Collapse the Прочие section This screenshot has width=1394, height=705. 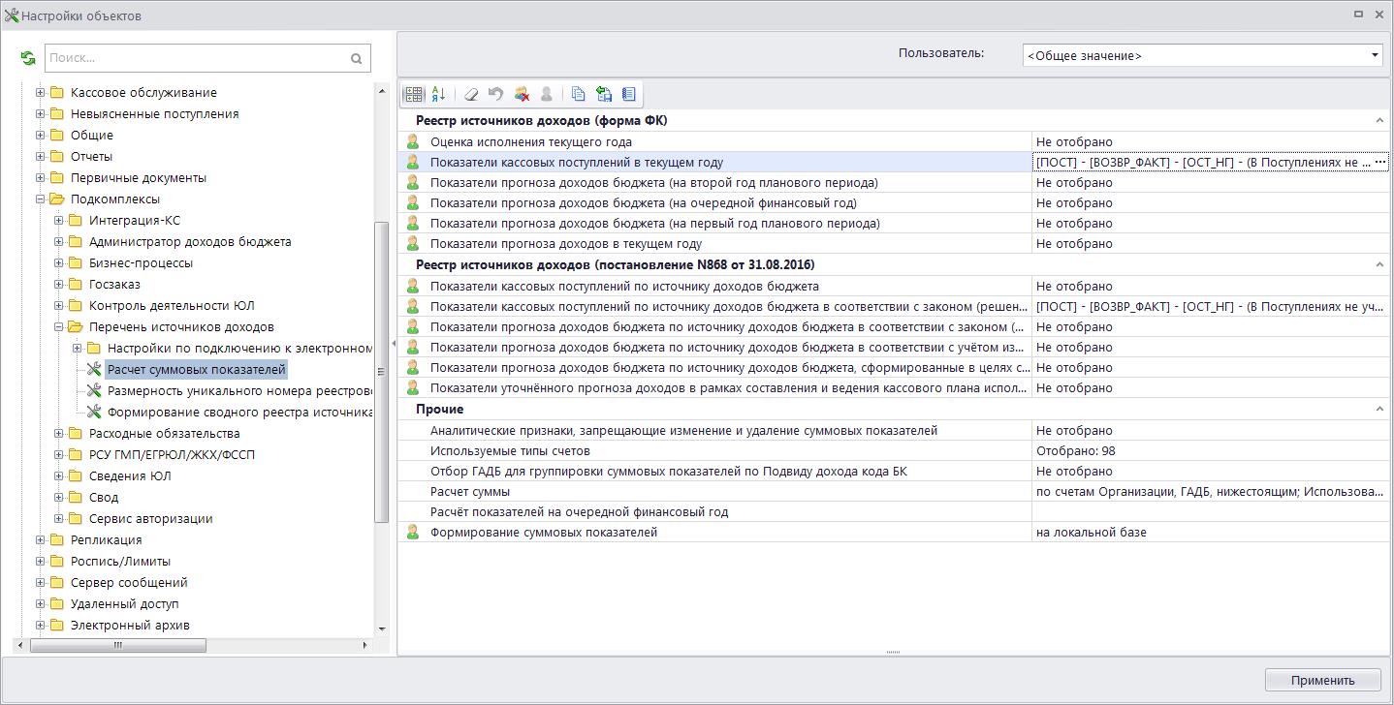point(1379,410)
